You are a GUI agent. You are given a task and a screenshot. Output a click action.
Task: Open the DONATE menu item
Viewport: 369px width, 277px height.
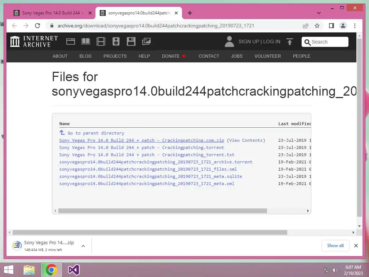(x=174, y=56)
